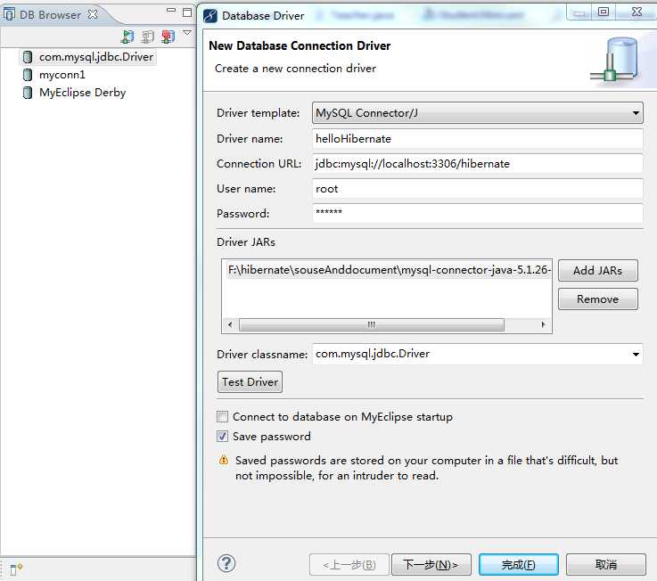
Task: Maximize the Database Driver dialog
Action: [604, 12]
